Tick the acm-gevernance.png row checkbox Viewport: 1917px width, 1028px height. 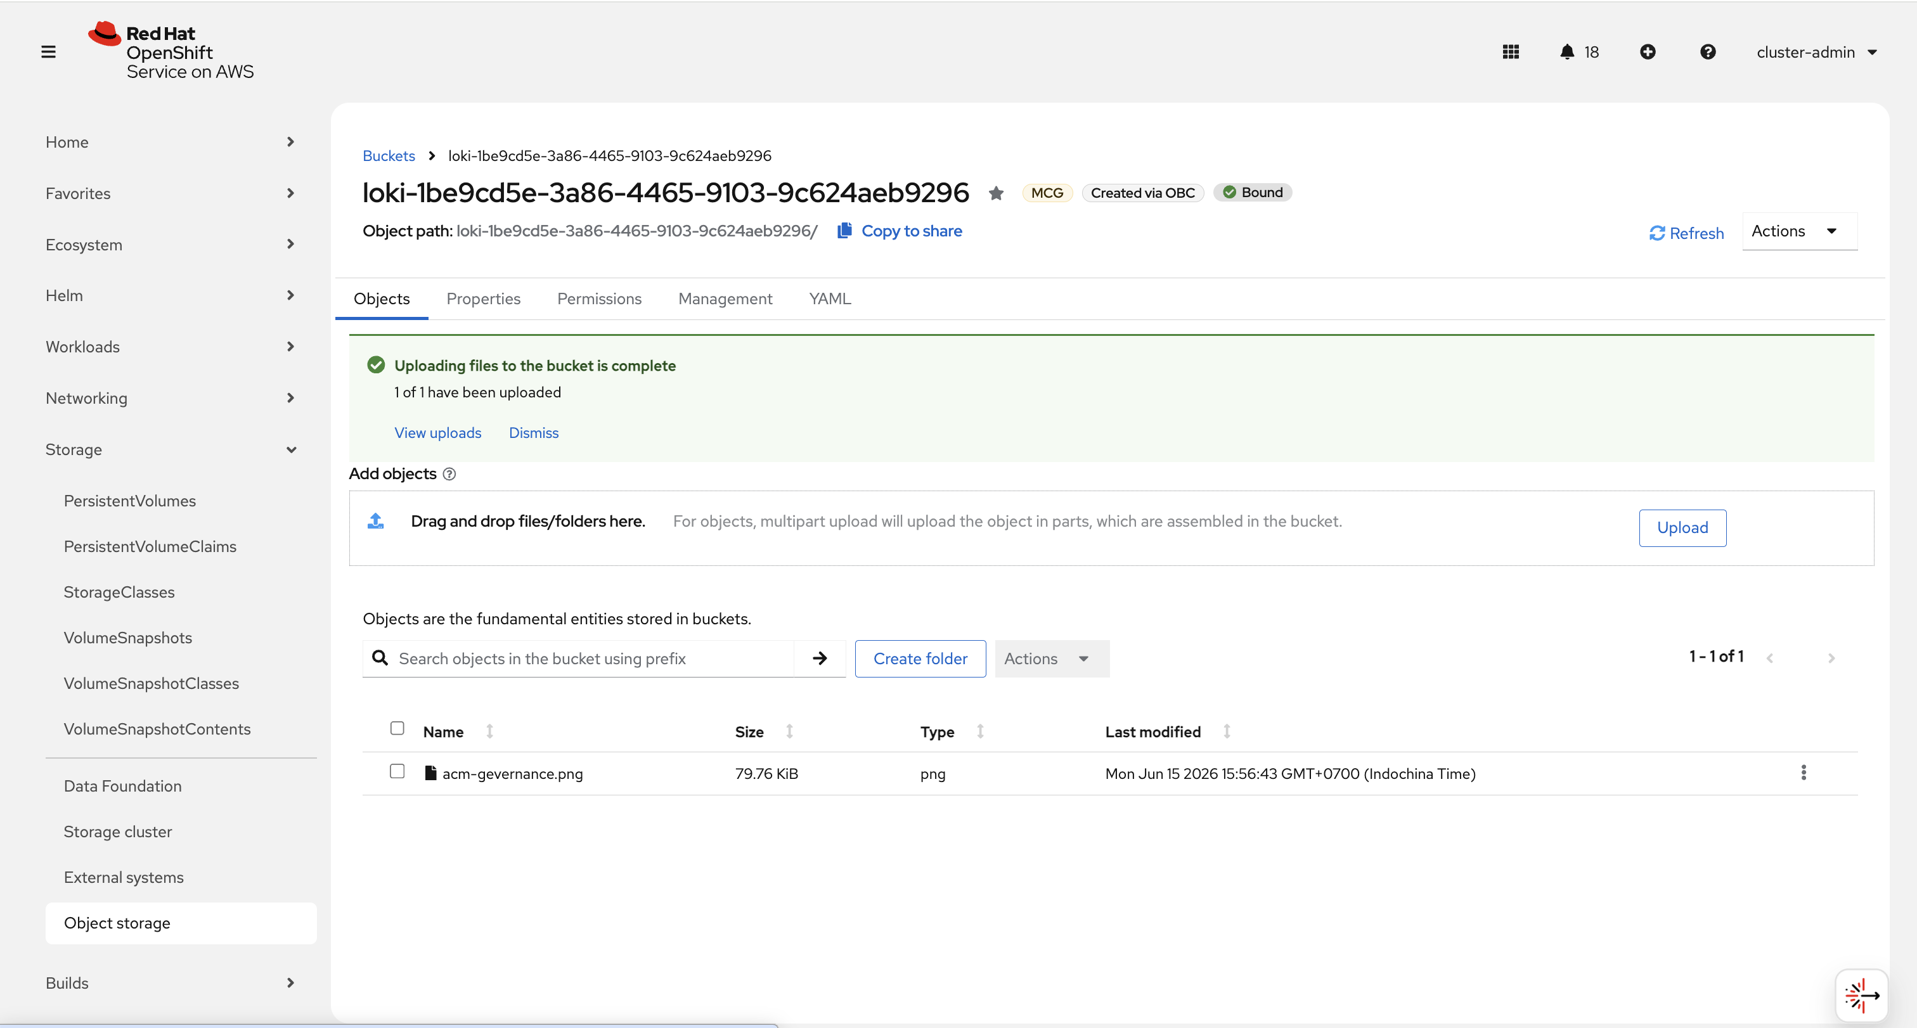[x=397, y=771]
